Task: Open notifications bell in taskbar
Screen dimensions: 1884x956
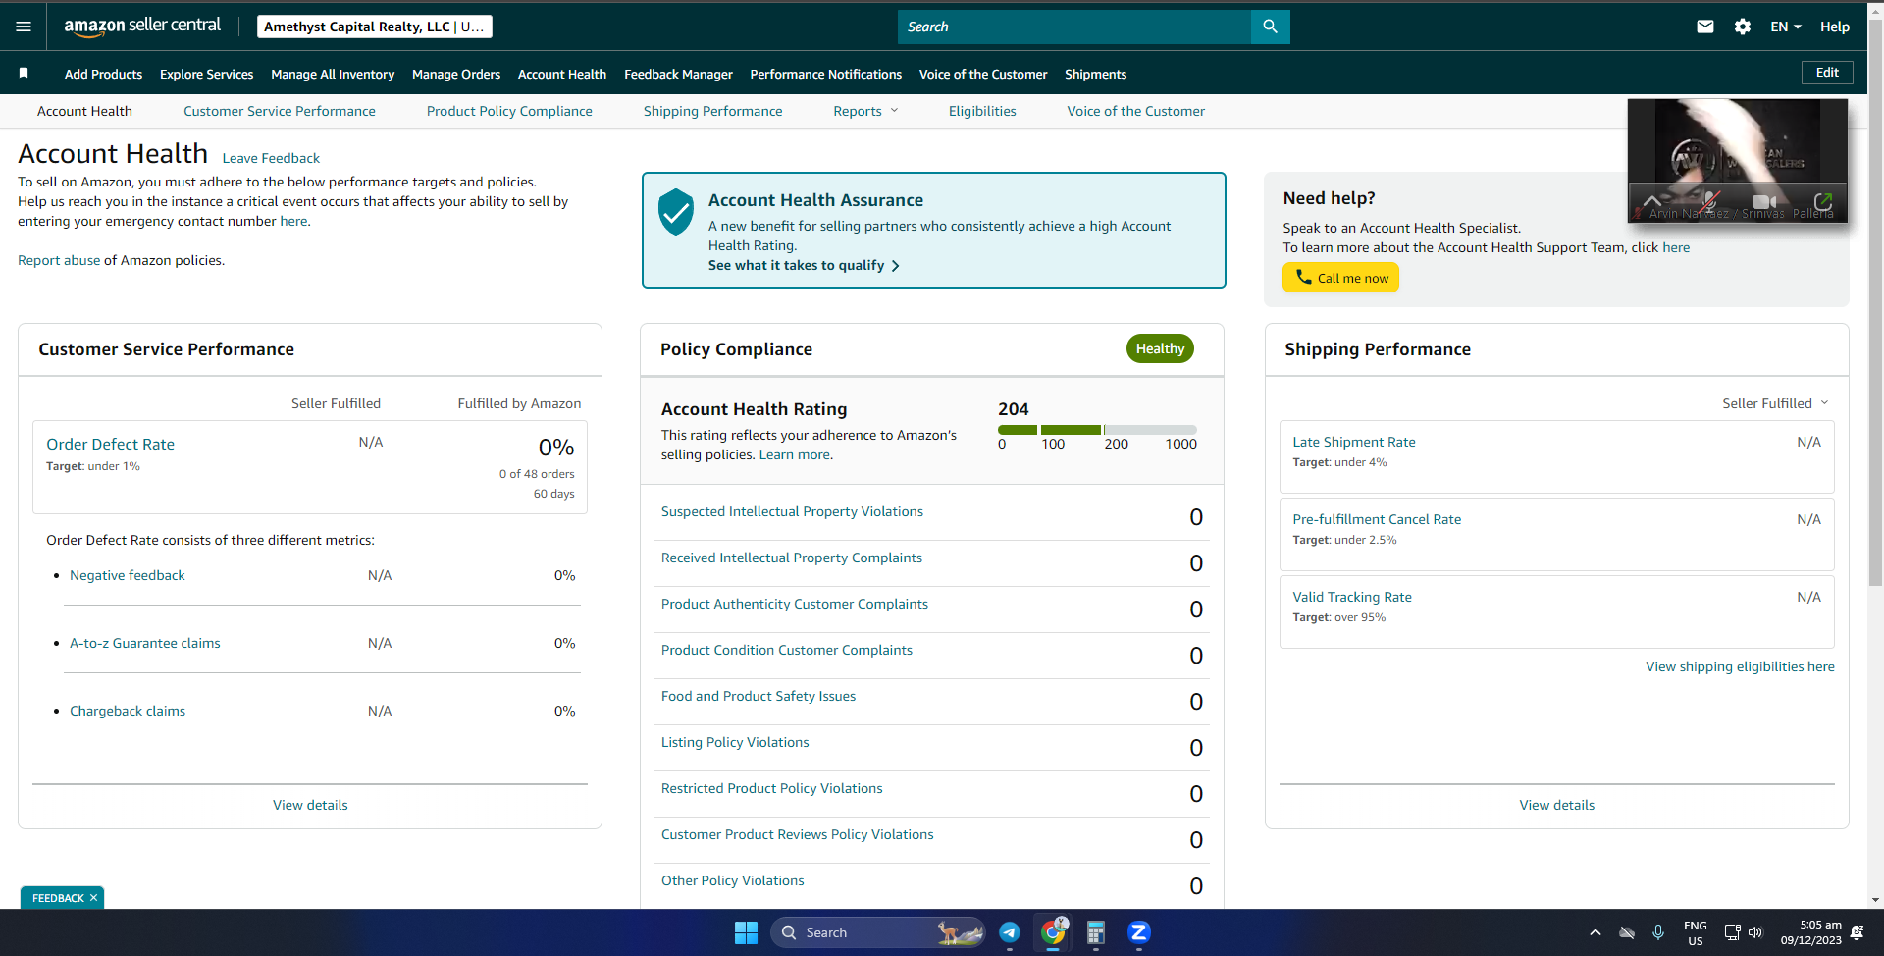Action: [1857, 932]
